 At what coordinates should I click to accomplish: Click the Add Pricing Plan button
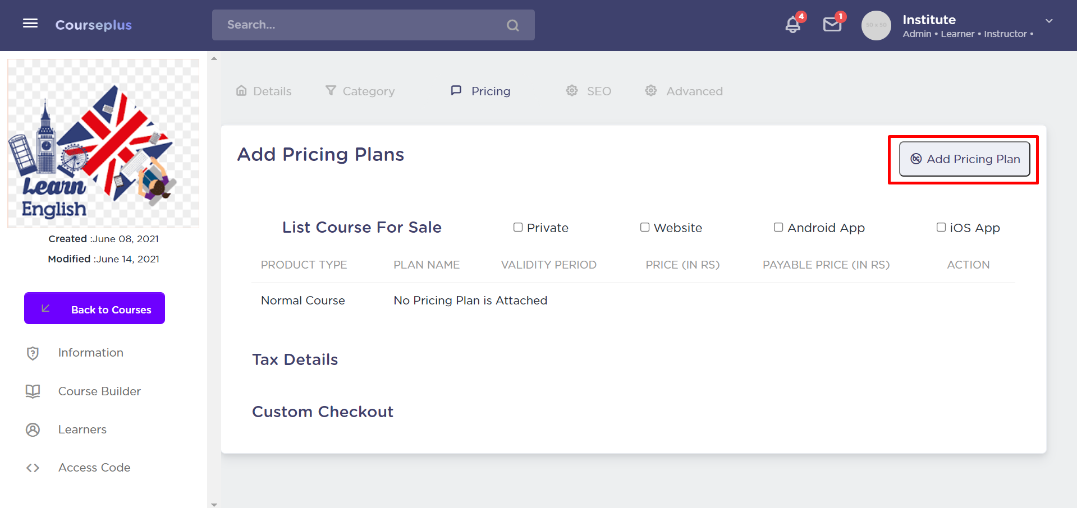[964, 159]
